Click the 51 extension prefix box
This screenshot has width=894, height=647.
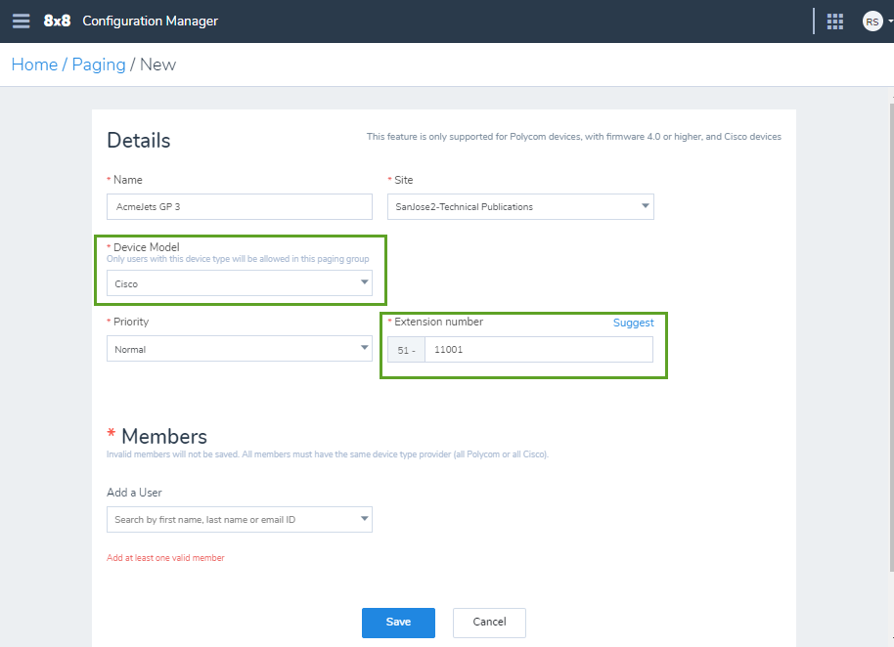click(x=406, y=350)
